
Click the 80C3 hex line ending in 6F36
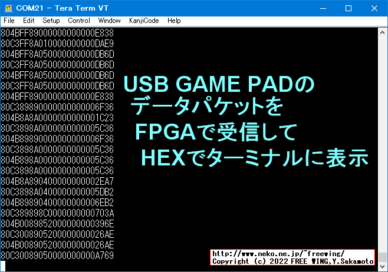57,107
